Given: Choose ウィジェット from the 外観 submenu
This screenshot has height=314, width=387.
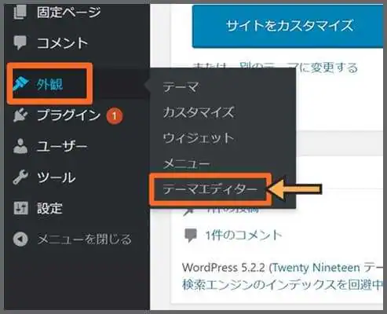Looking at the screenshot, I should click(198, 138).
